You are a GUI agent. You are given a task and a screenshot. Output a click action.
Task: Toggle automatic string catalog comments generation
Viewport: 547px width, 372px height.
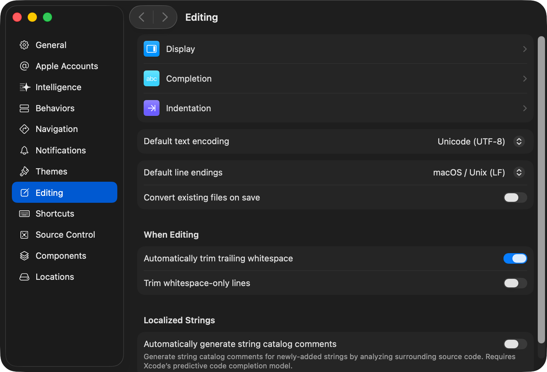point(515,344)
